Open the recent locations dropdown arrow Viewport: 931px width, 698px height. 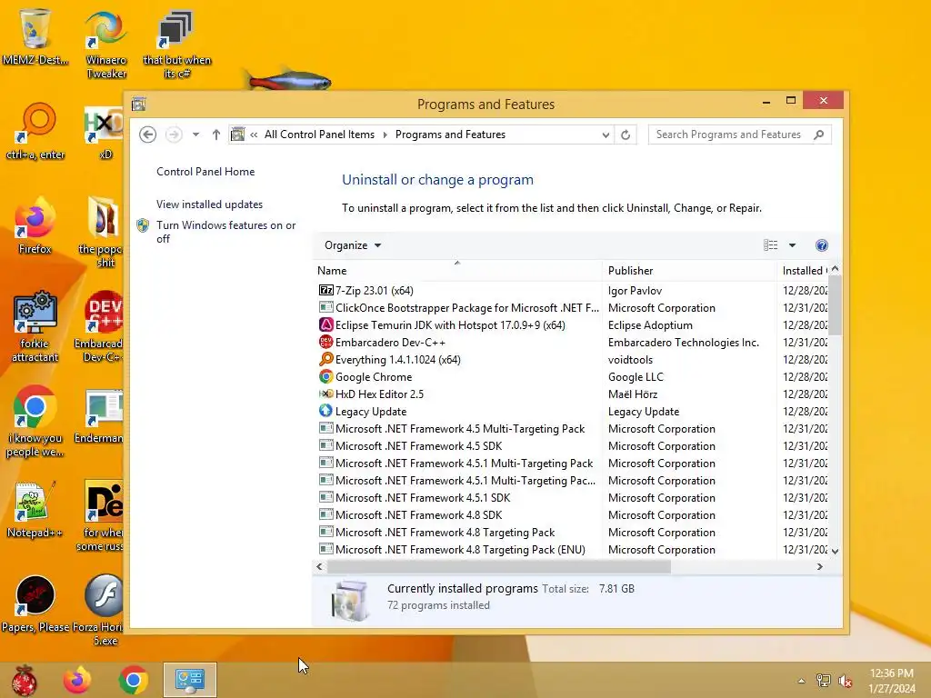pos(195,135)
